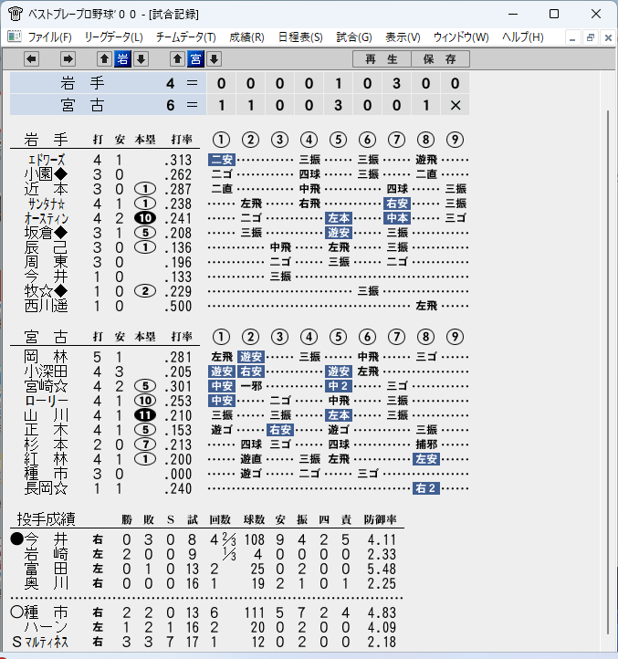Minimize the inner document window
This screenshot has height=659, width=618.
pos(572,37)
